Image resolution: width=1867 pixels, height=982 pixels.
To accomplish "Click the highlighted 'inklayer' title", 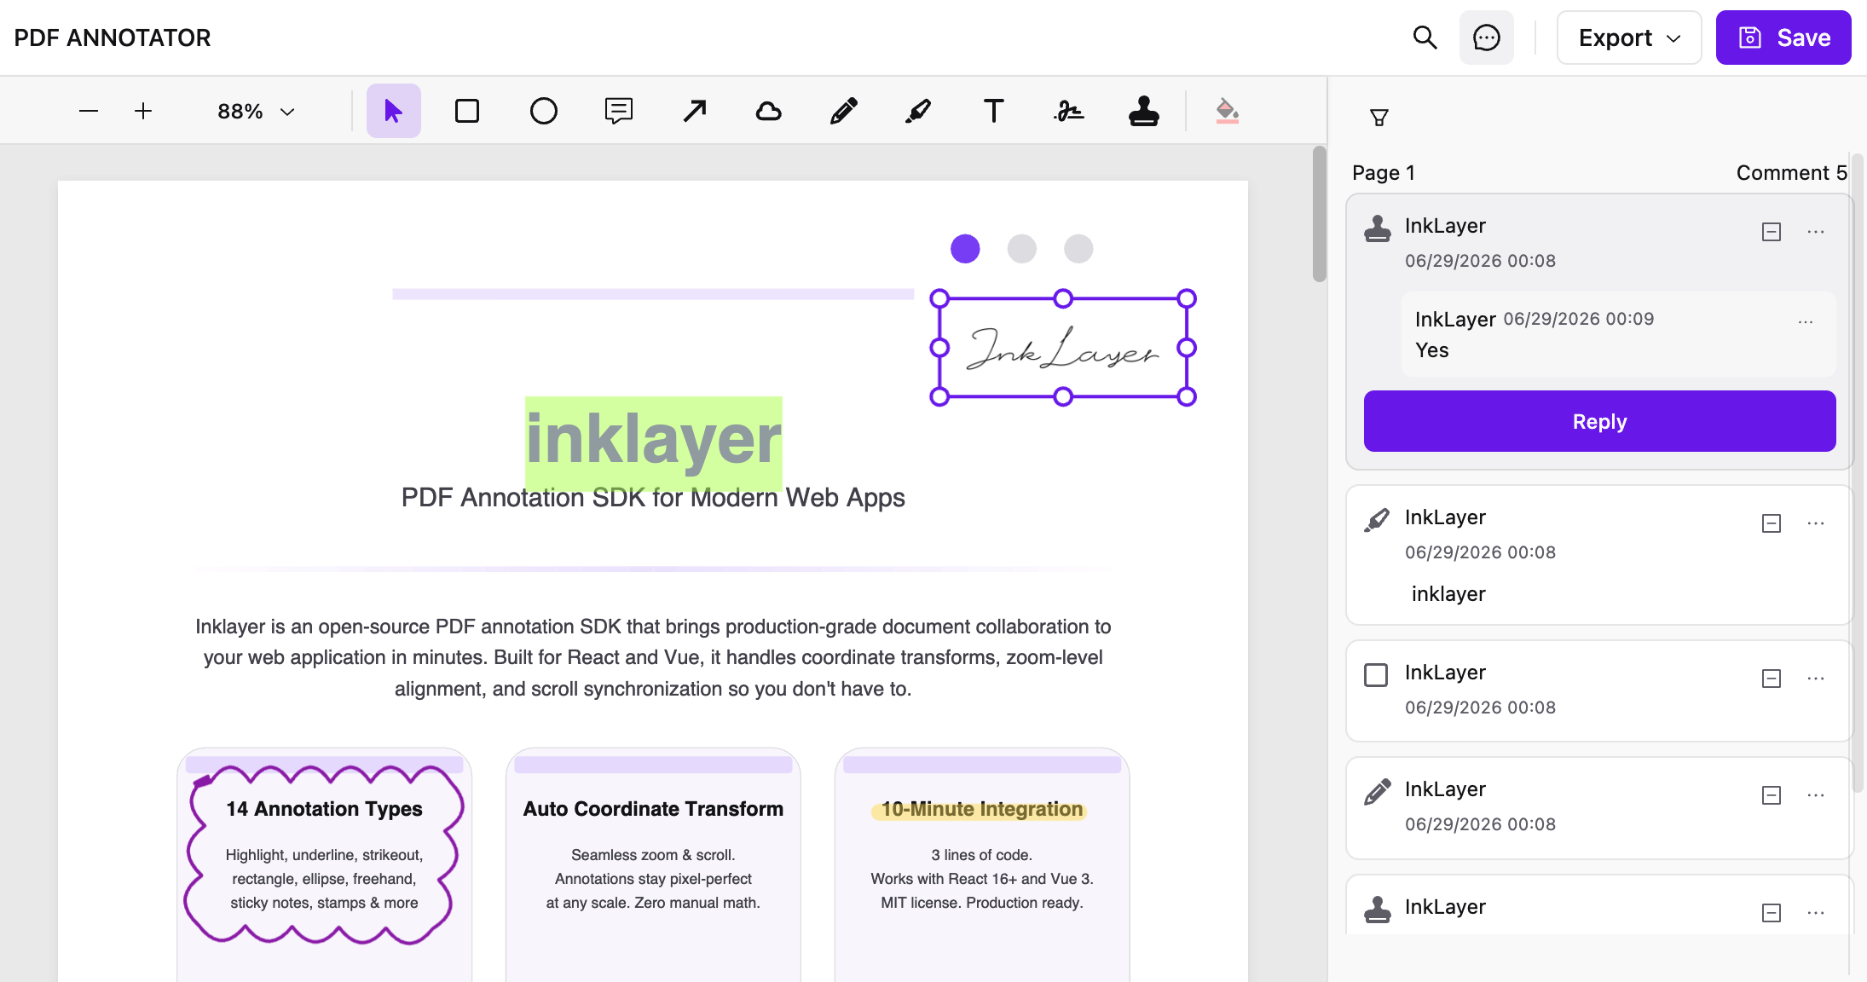I will coord(654,442).
